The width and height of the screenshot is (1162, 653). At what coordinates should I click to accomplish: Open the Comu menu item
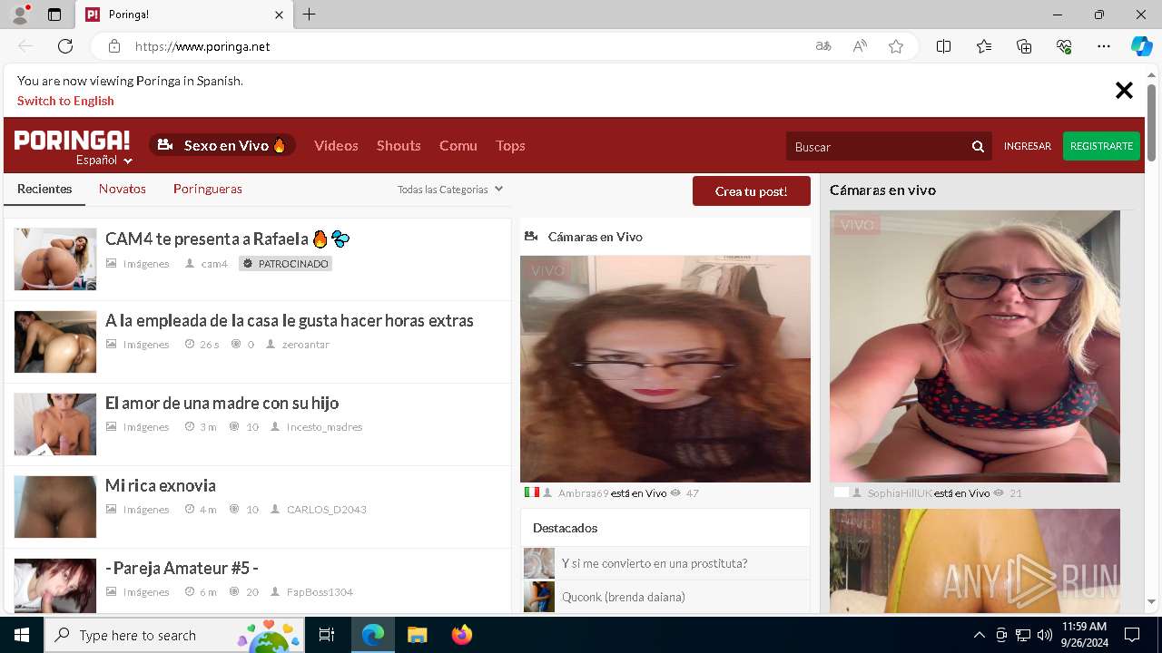458,145
